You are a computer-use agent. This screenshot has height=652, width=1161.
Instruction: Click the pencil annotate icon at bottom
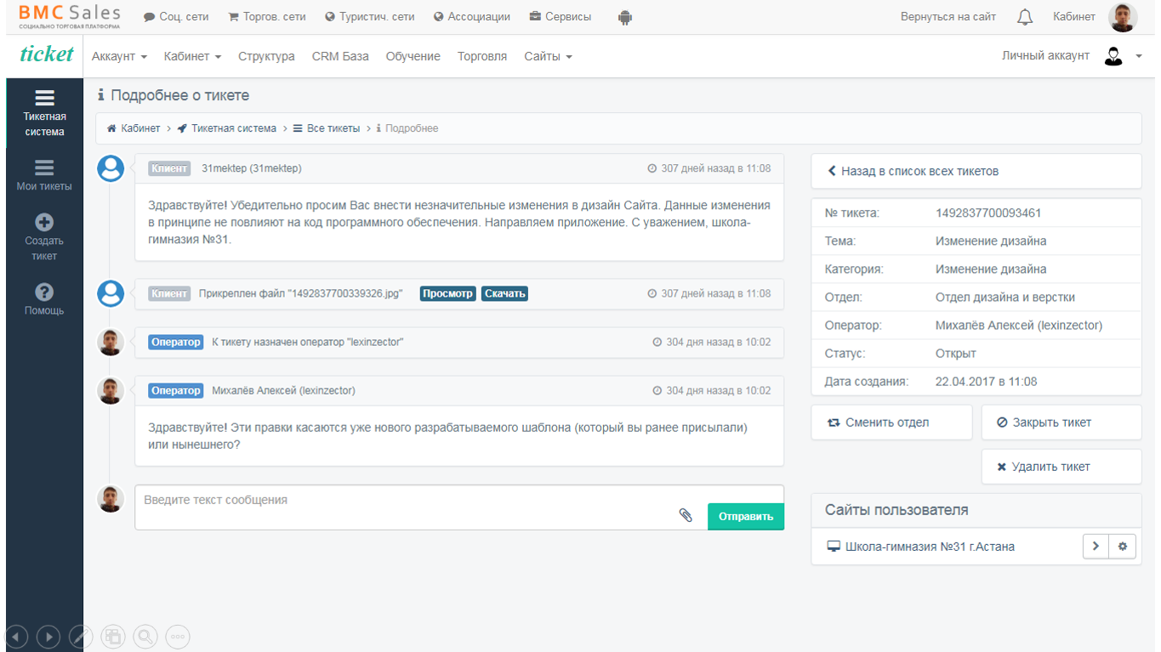click(x=81, y=636)
